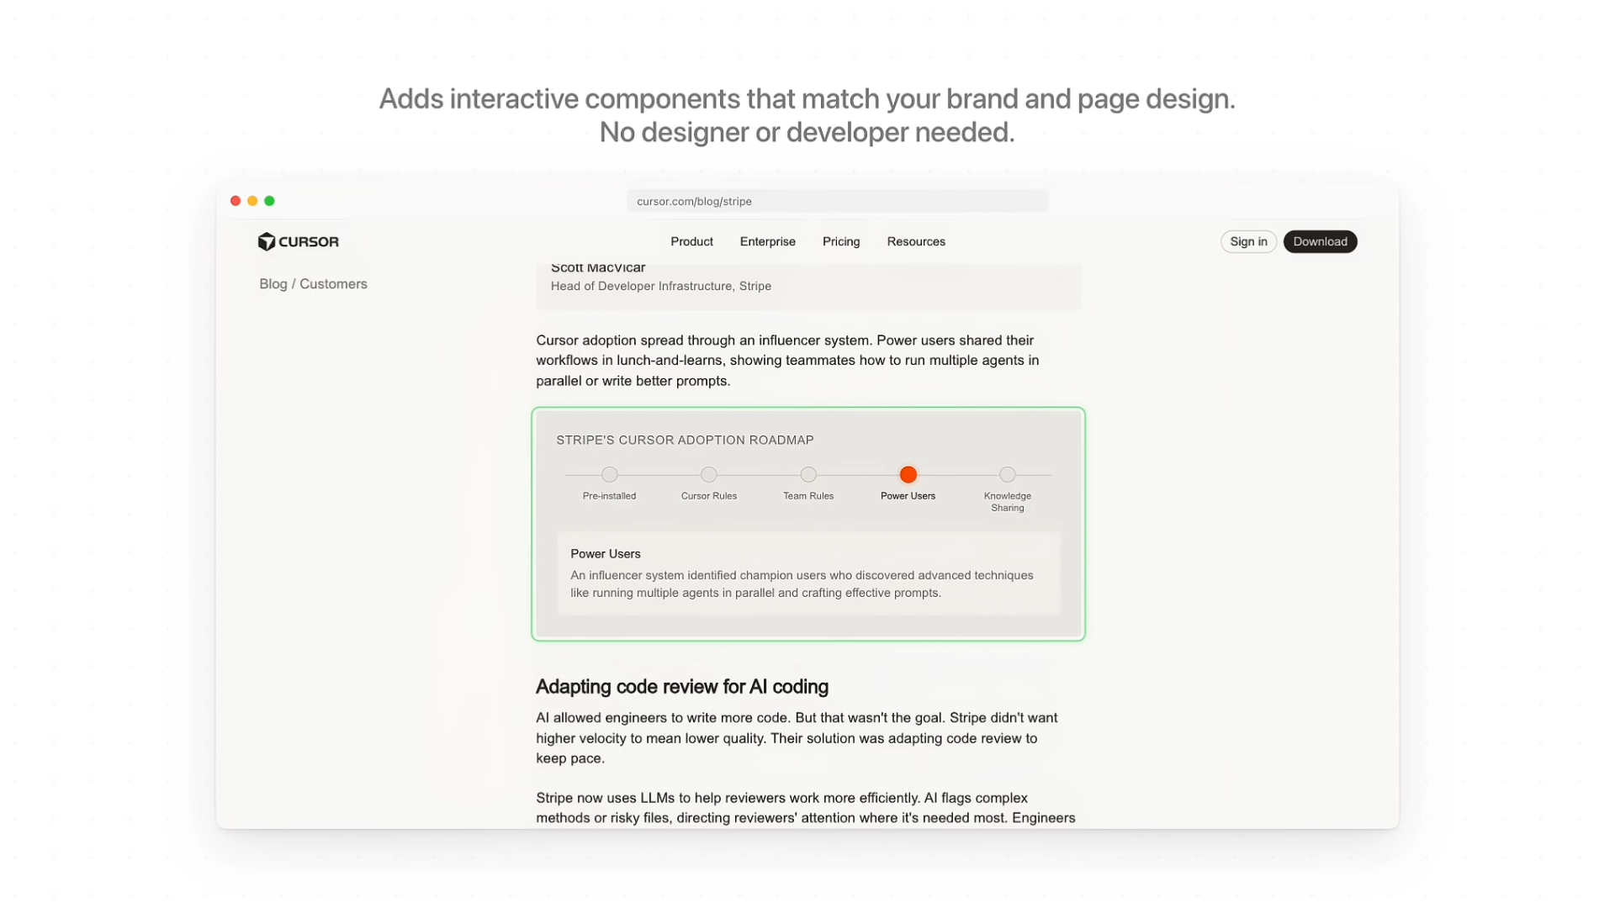Click the green traffic light button
This screenshot has width=1615, height=908.
269,201
